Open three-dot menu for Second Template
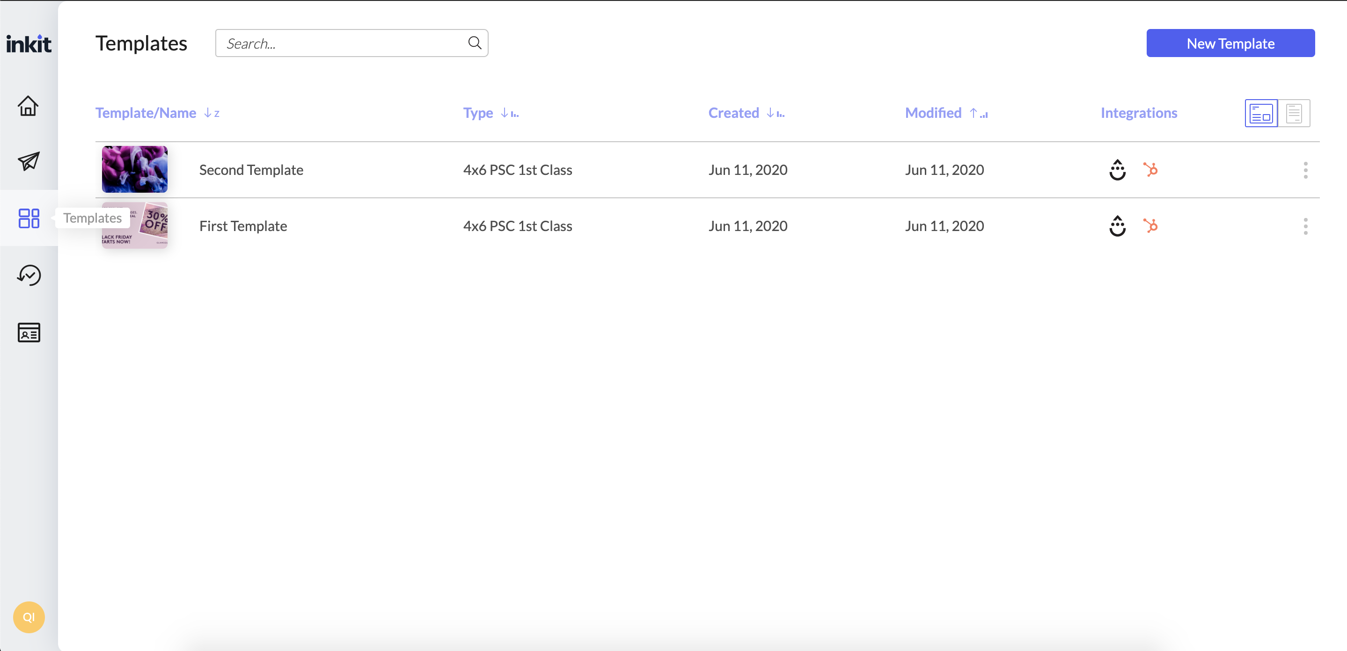Screen dimensions: 1347x651 tap(1305, 170)
